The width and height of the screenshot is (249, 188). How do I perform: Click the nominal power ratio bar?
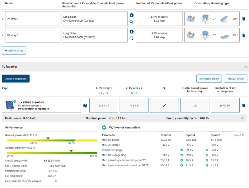point(52,140)
